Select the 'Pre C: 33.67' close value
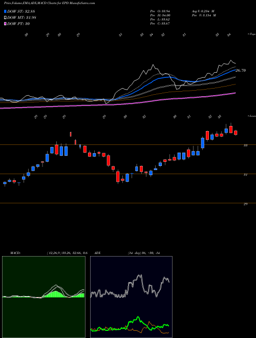This screenshot has width=256, height=338. tap(160, 24)
